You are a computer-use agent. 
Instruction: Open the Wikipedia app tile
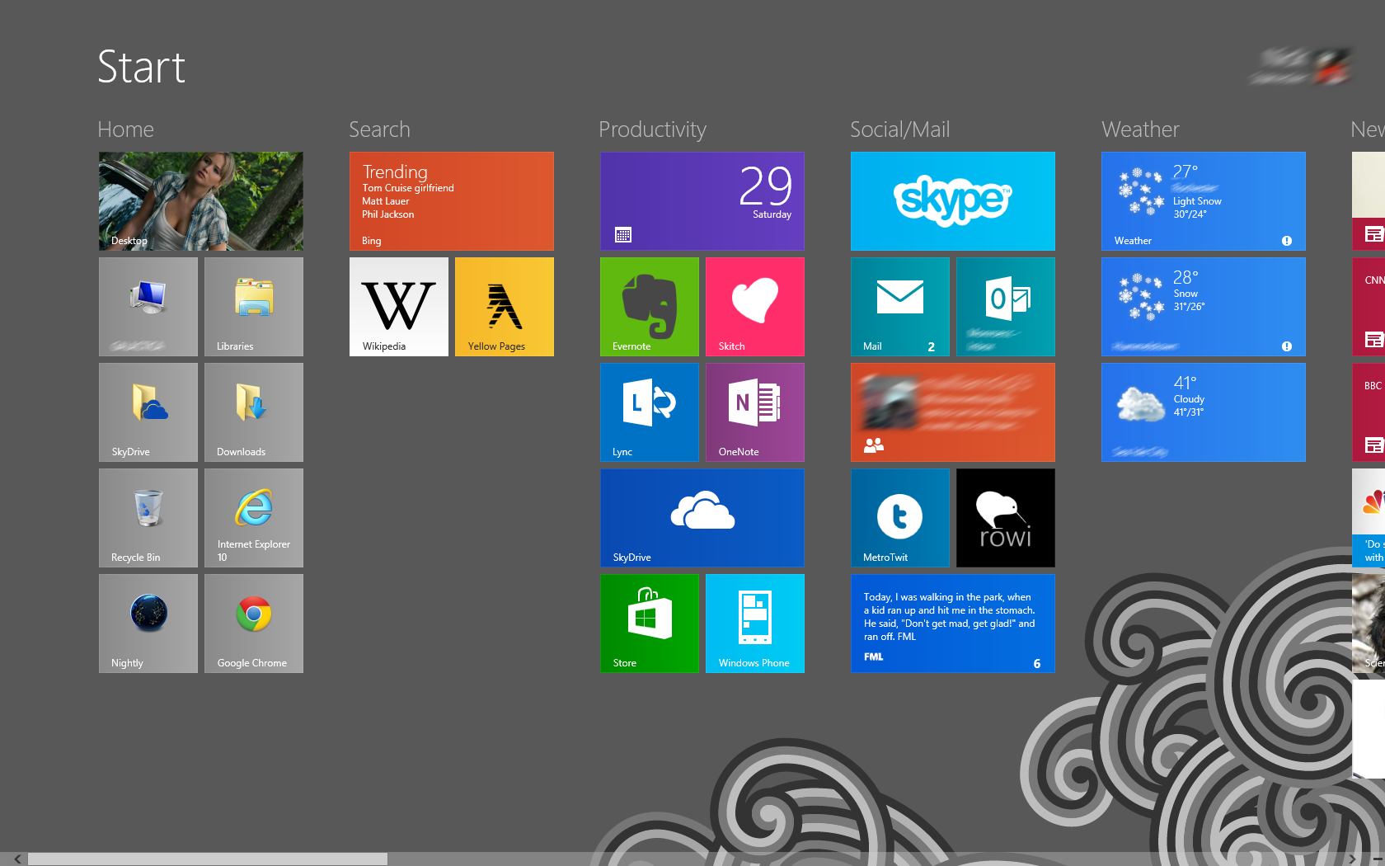tap(399, 307)
